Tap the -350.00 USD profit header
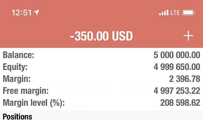The image size is (203, 120). 101,36
